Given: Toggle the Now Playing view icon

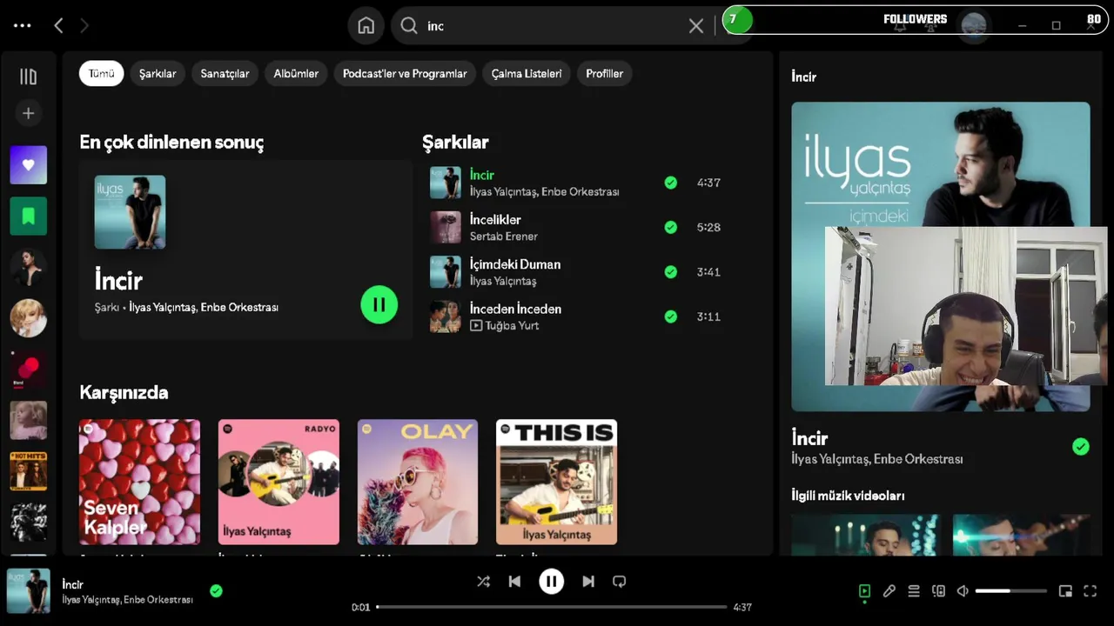Looking at the screenshot, I should tap(864, 591).
